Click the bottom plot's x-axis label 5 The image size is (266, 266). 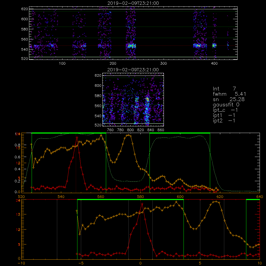coord(200,263)
